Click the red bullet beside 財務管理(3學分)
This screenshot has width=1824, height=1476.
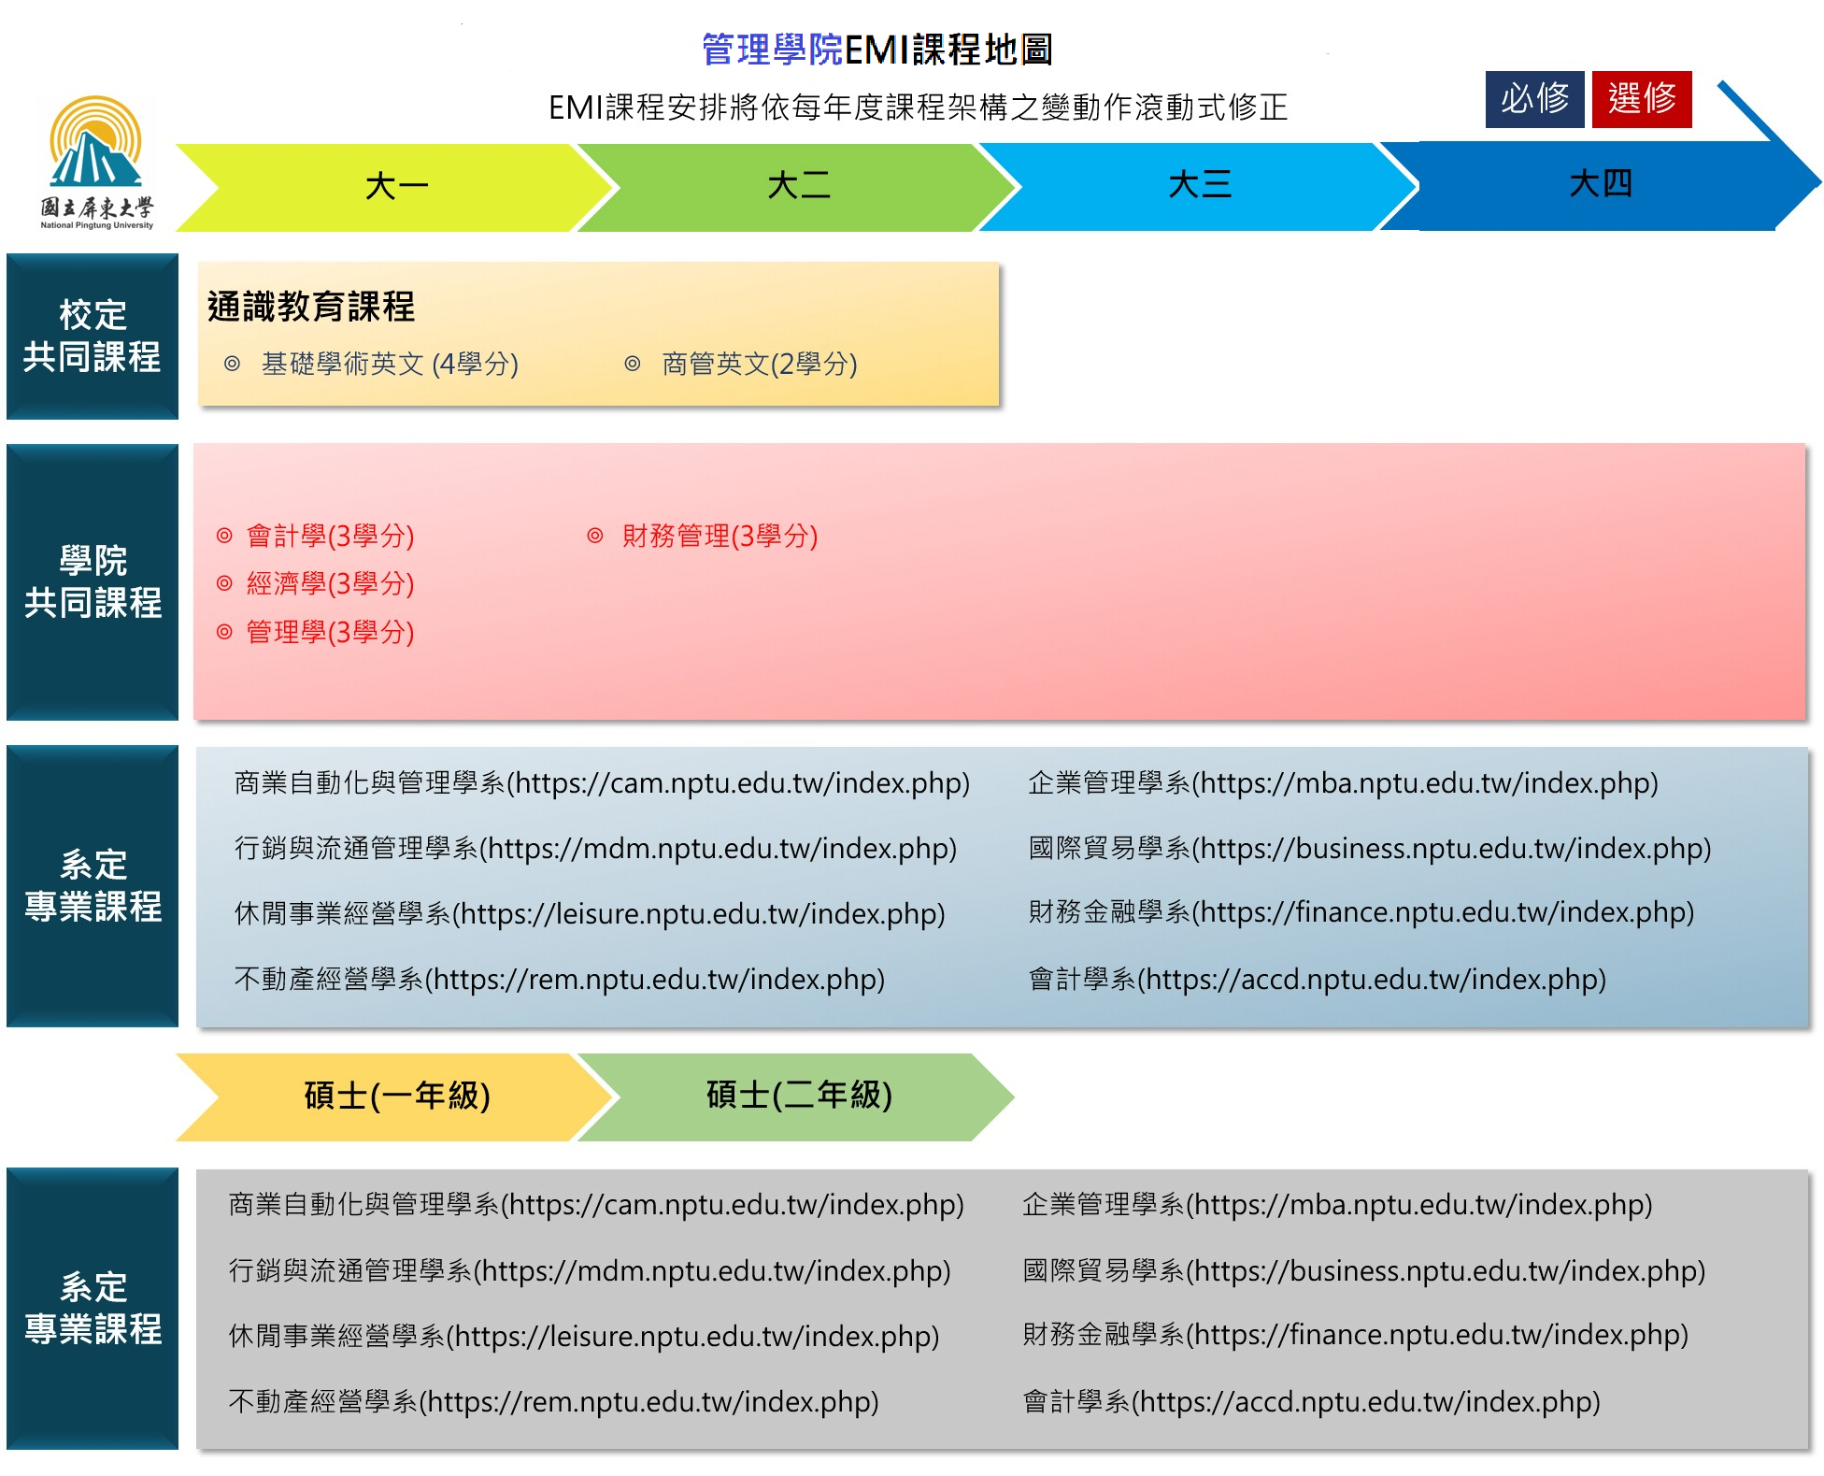coord(595,536)
